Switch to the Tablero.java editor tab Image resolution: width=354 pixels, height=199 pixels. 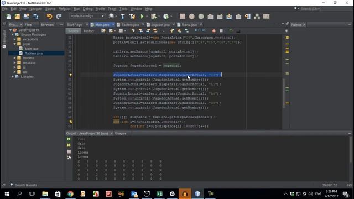click(130, 24)
